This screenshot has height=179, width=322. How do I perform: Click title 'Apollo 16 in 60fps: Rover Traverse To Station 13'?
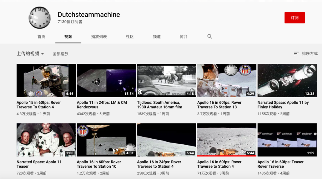(219, 105)
